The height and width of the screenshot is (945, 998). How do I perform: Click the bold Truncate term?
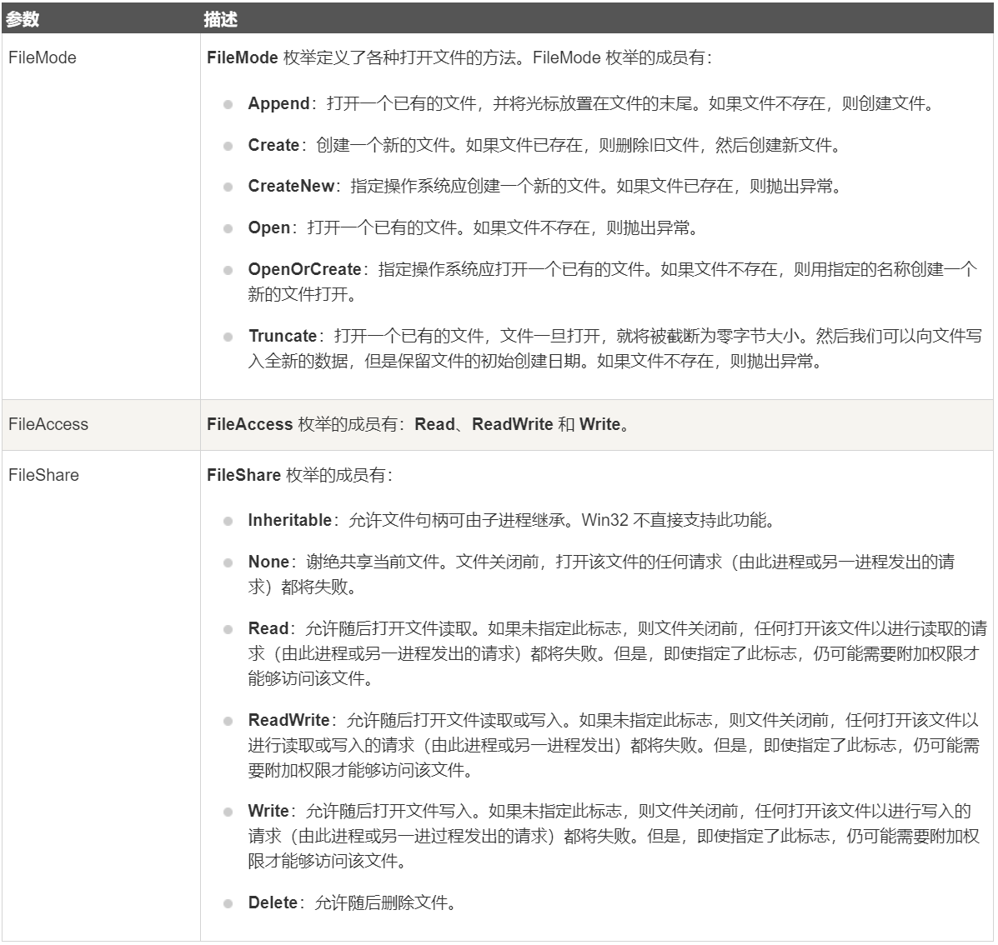tap(283, 337)
